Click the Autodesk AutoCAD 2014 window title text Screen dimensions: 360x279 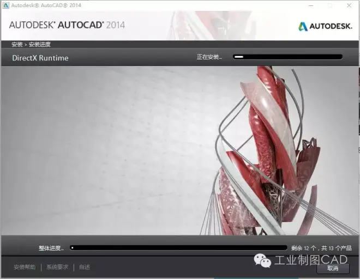coord(46,5)
